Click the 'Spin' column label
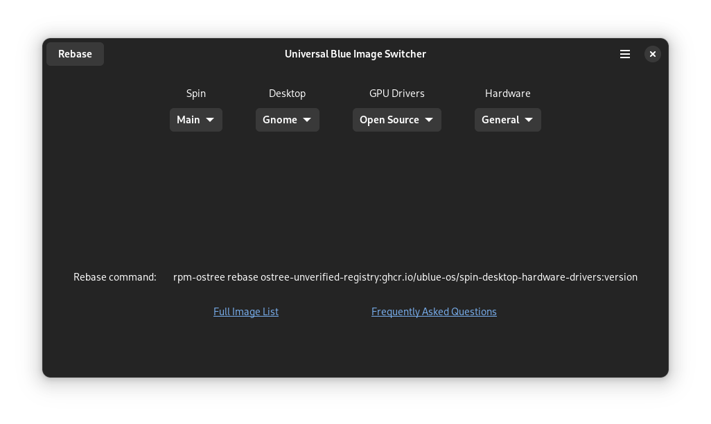Screen dimensions: 711x424 point(196,94)
